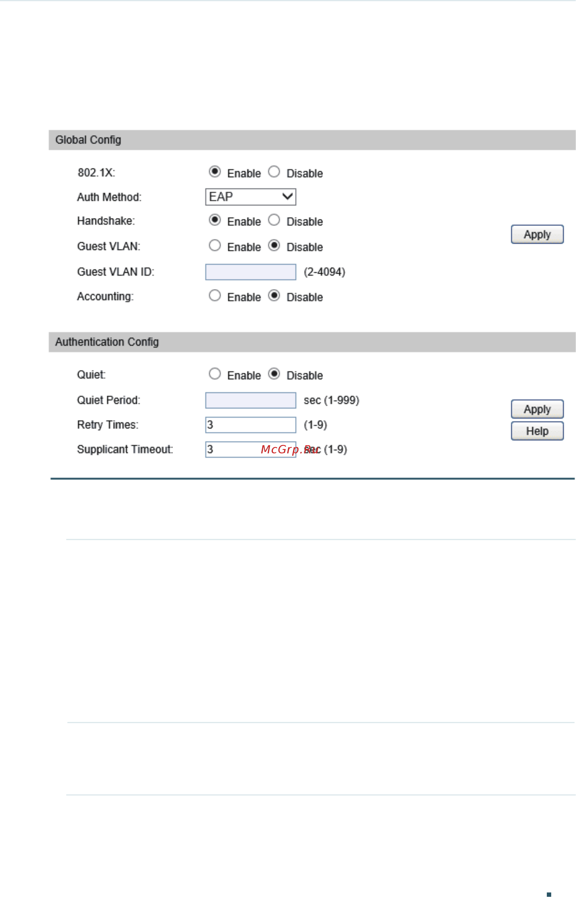The image size is (576, 898).
Task: Click the Retry Times input field
Action: [x=251, y=425]
